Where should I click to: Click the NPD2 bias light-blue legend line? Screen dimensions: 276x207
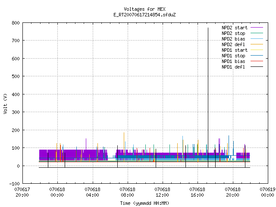click(x=257, y=39)
